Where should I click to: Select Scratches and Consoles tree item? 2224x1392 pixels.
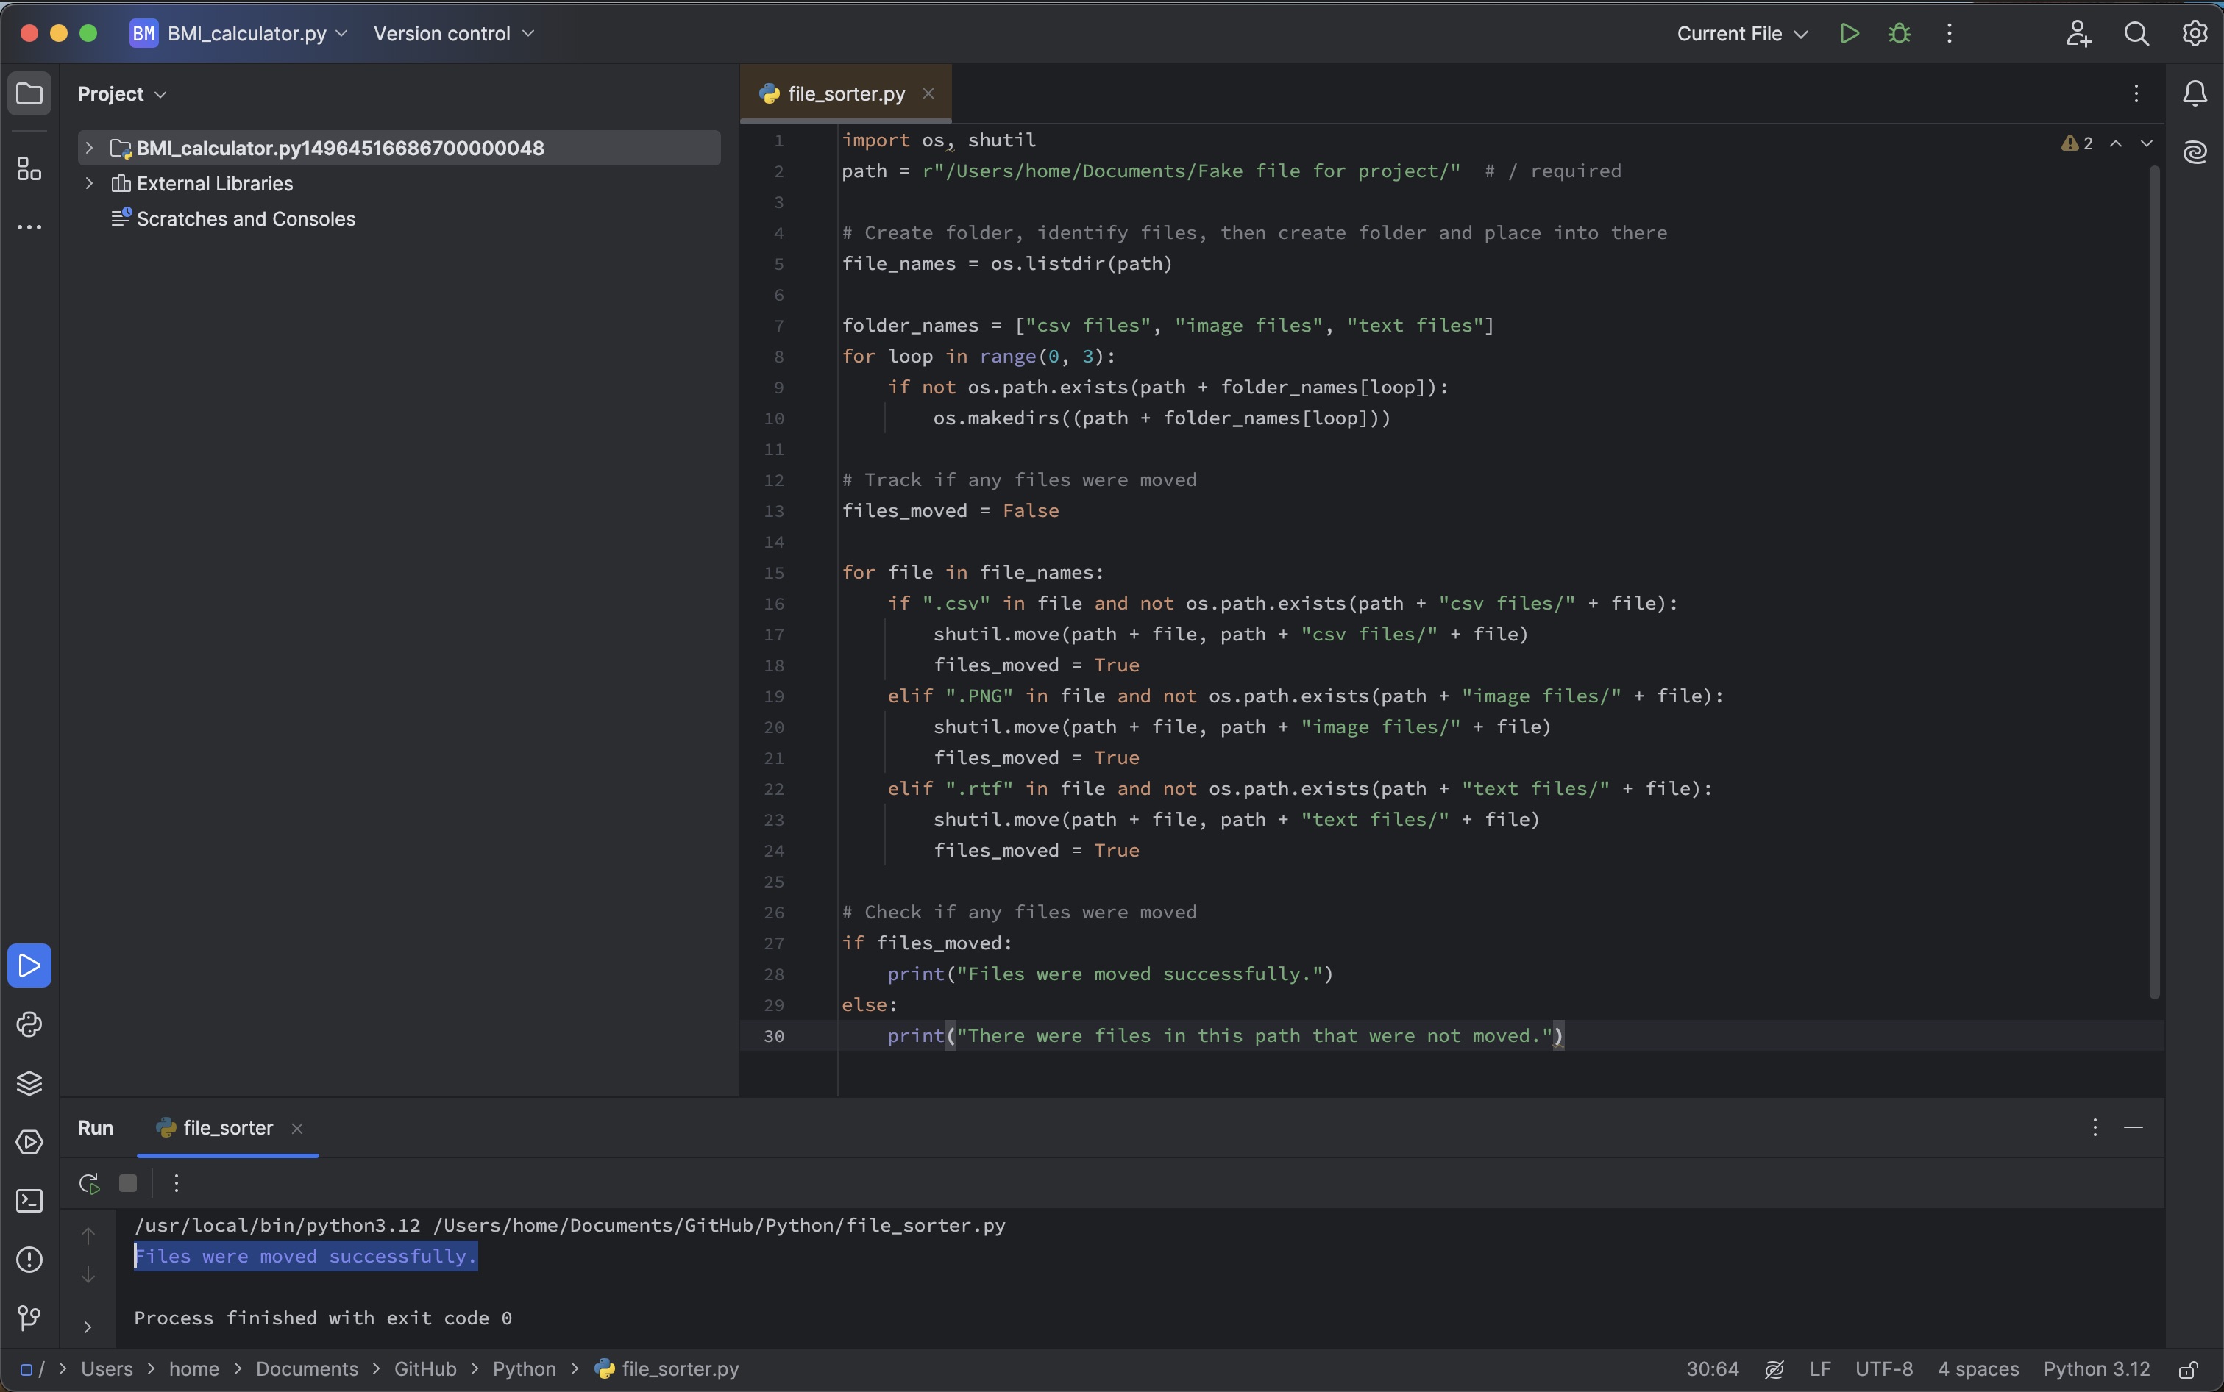coord(246,219)
